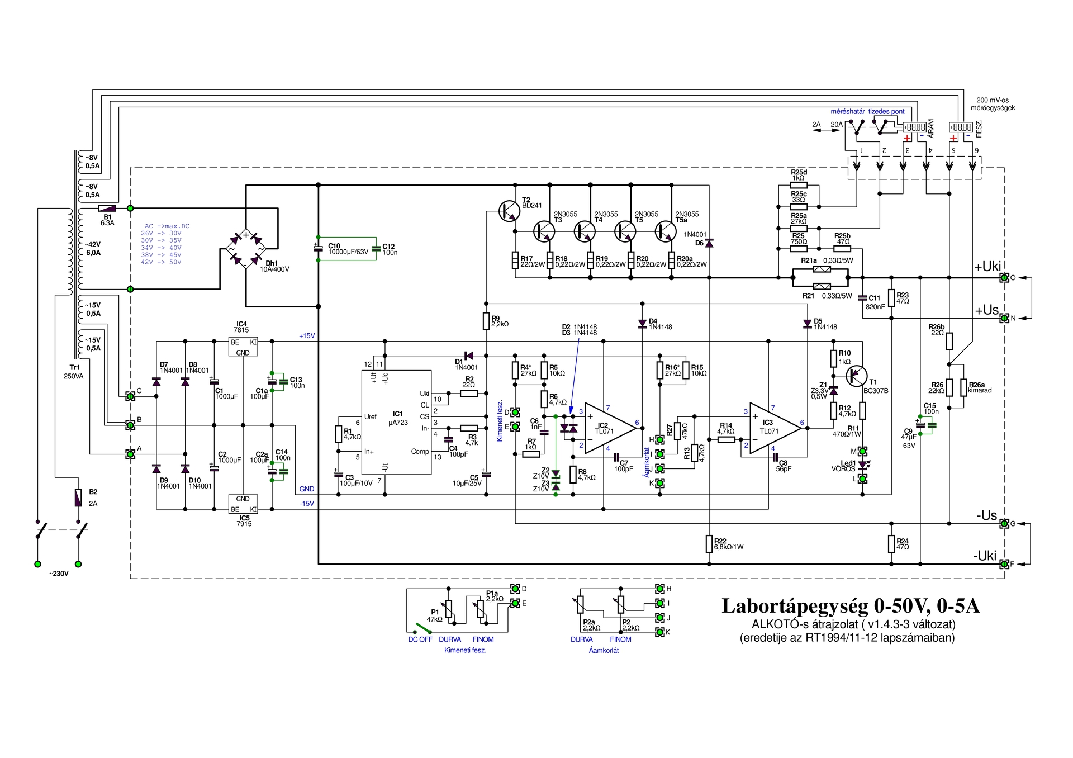Toggle the méréshatár range switch

coord(856,128)
